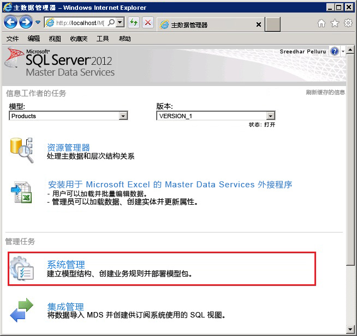This screenshot has height=336, width=357.
Task: Click the System Administration gear icon
Action: [x=22, y=268]
